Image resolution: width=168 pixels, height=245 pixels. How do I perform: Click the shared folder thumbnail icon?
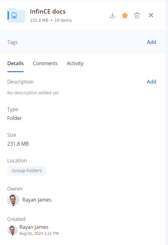click(16, 15)
